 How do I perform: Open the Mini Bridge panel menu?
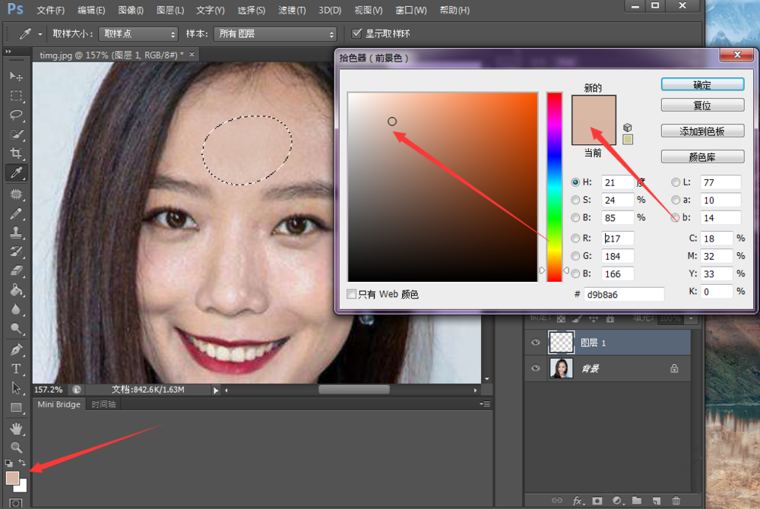(x=485, y=404)
